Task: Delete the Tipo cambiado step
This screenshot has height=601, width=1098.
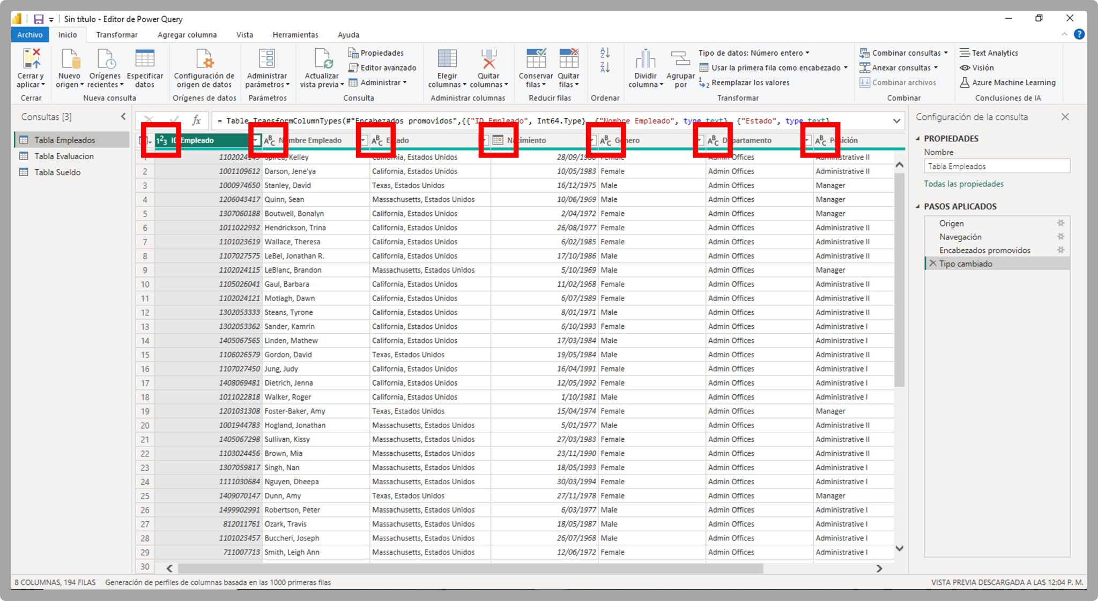Action: tap(932, 264)
